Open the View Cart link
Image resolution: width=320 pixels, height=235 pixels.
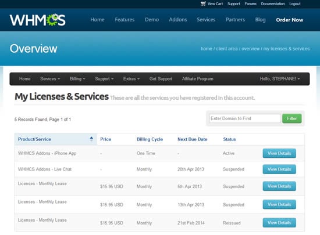215,3
